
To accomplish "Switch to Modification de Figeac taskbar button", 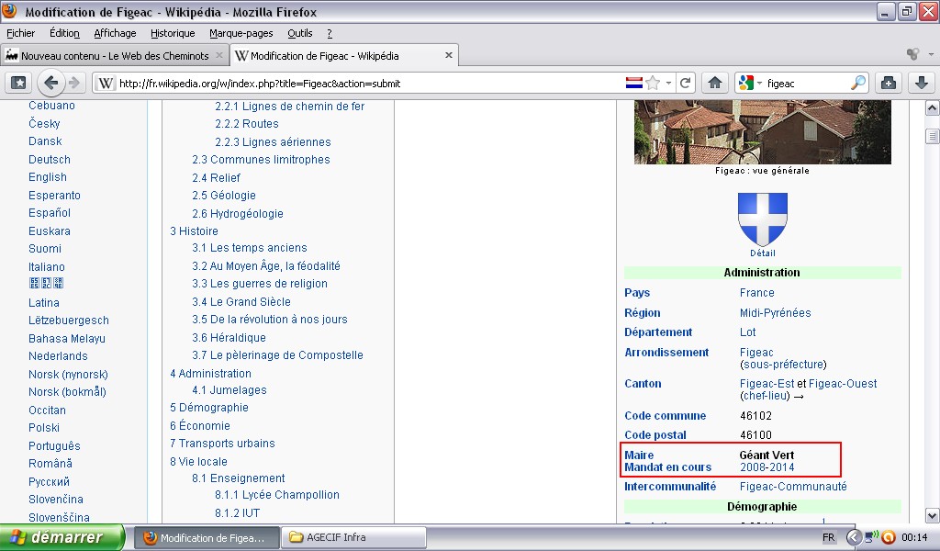I will 206,538.
